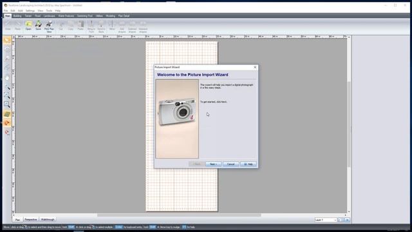
Task: Click the camera picture in the wizard
Action: [177, 119]
